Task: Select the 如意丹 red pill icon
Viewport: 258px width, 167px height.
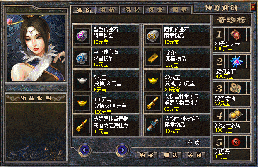Action: [236, 142]
